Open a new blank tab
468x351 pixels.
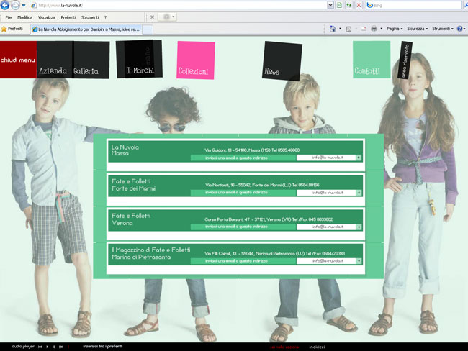point(148,29)
